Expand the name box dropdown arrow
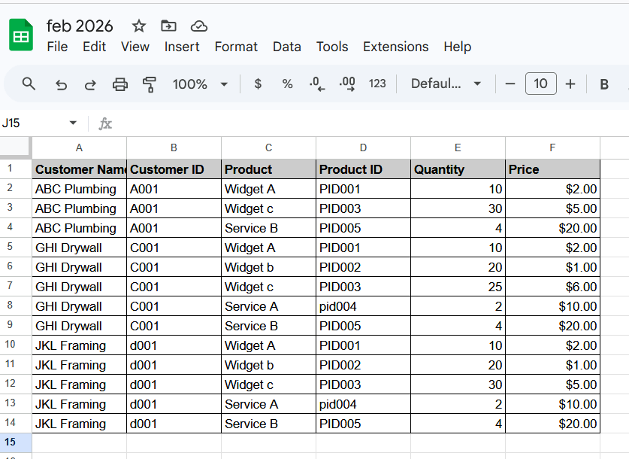 coord(73,123)
